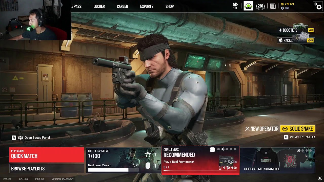The image size is (324, 182).
Task: Click the R6 Credits coin icon
Action: point(282,8)
